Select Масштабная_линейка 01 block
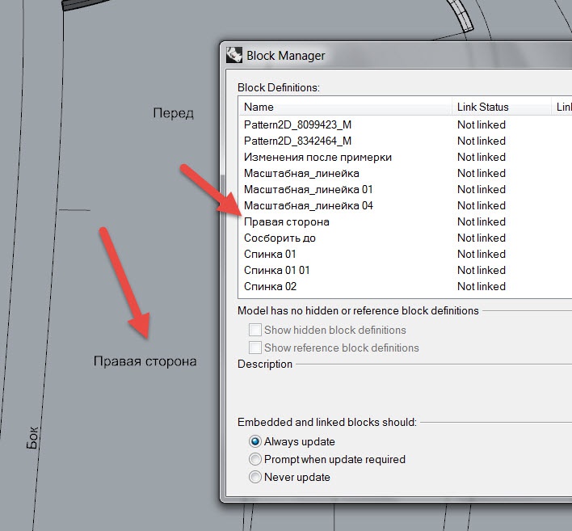Image resolution: width=572 pixels, height=531 pixels. click(x=309, y=189)
